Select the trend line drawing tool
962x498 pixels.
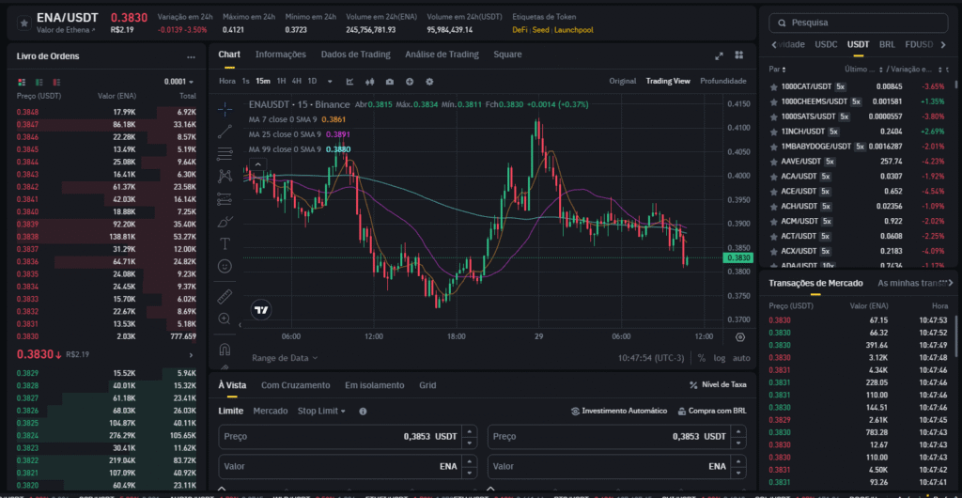pyautogui.click(x=225, y=132)
